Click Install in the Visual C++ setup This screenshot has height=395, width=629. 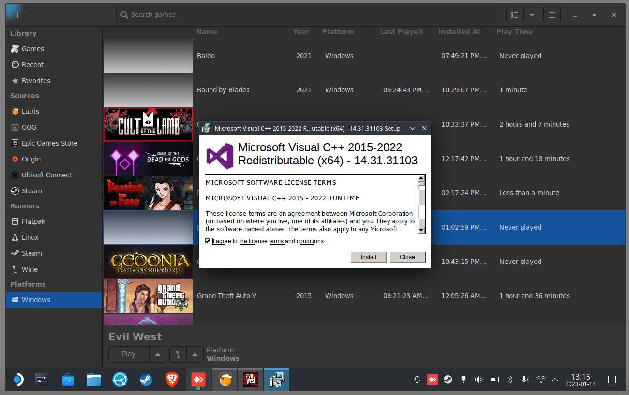point(369,257)
